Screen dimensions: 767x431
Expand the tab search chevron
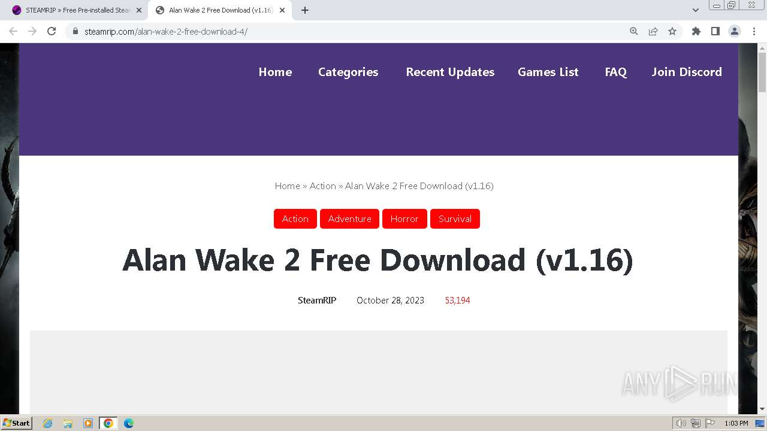pos(696,10)
